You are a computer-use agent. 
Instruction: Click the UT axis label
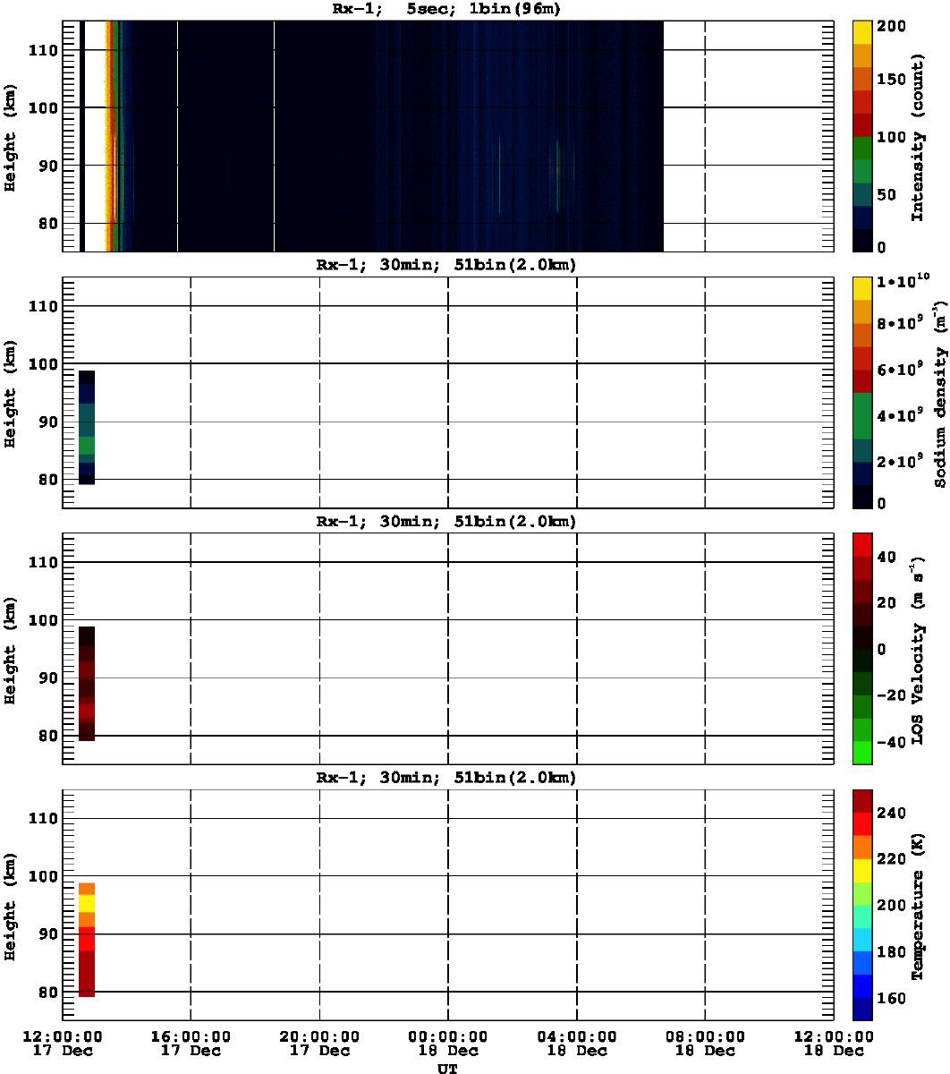[x=447, y=1068]
